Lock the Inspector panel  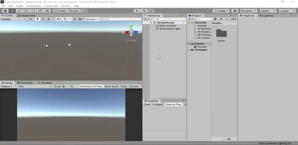291,16
